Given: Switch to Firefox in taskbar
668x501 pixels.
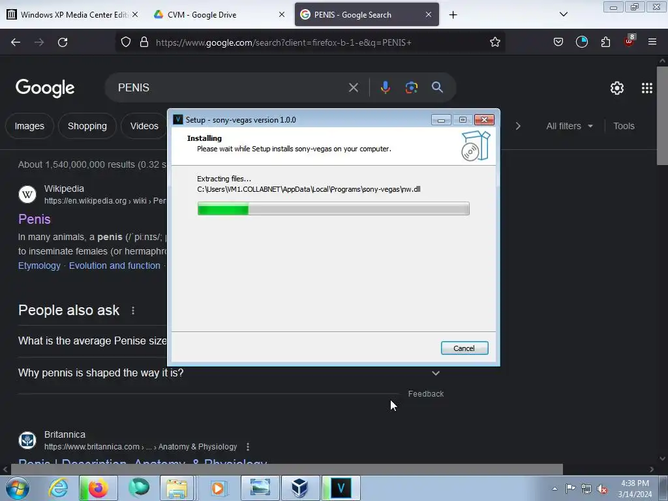Looking at the screenshot, I should click(98, 488).
